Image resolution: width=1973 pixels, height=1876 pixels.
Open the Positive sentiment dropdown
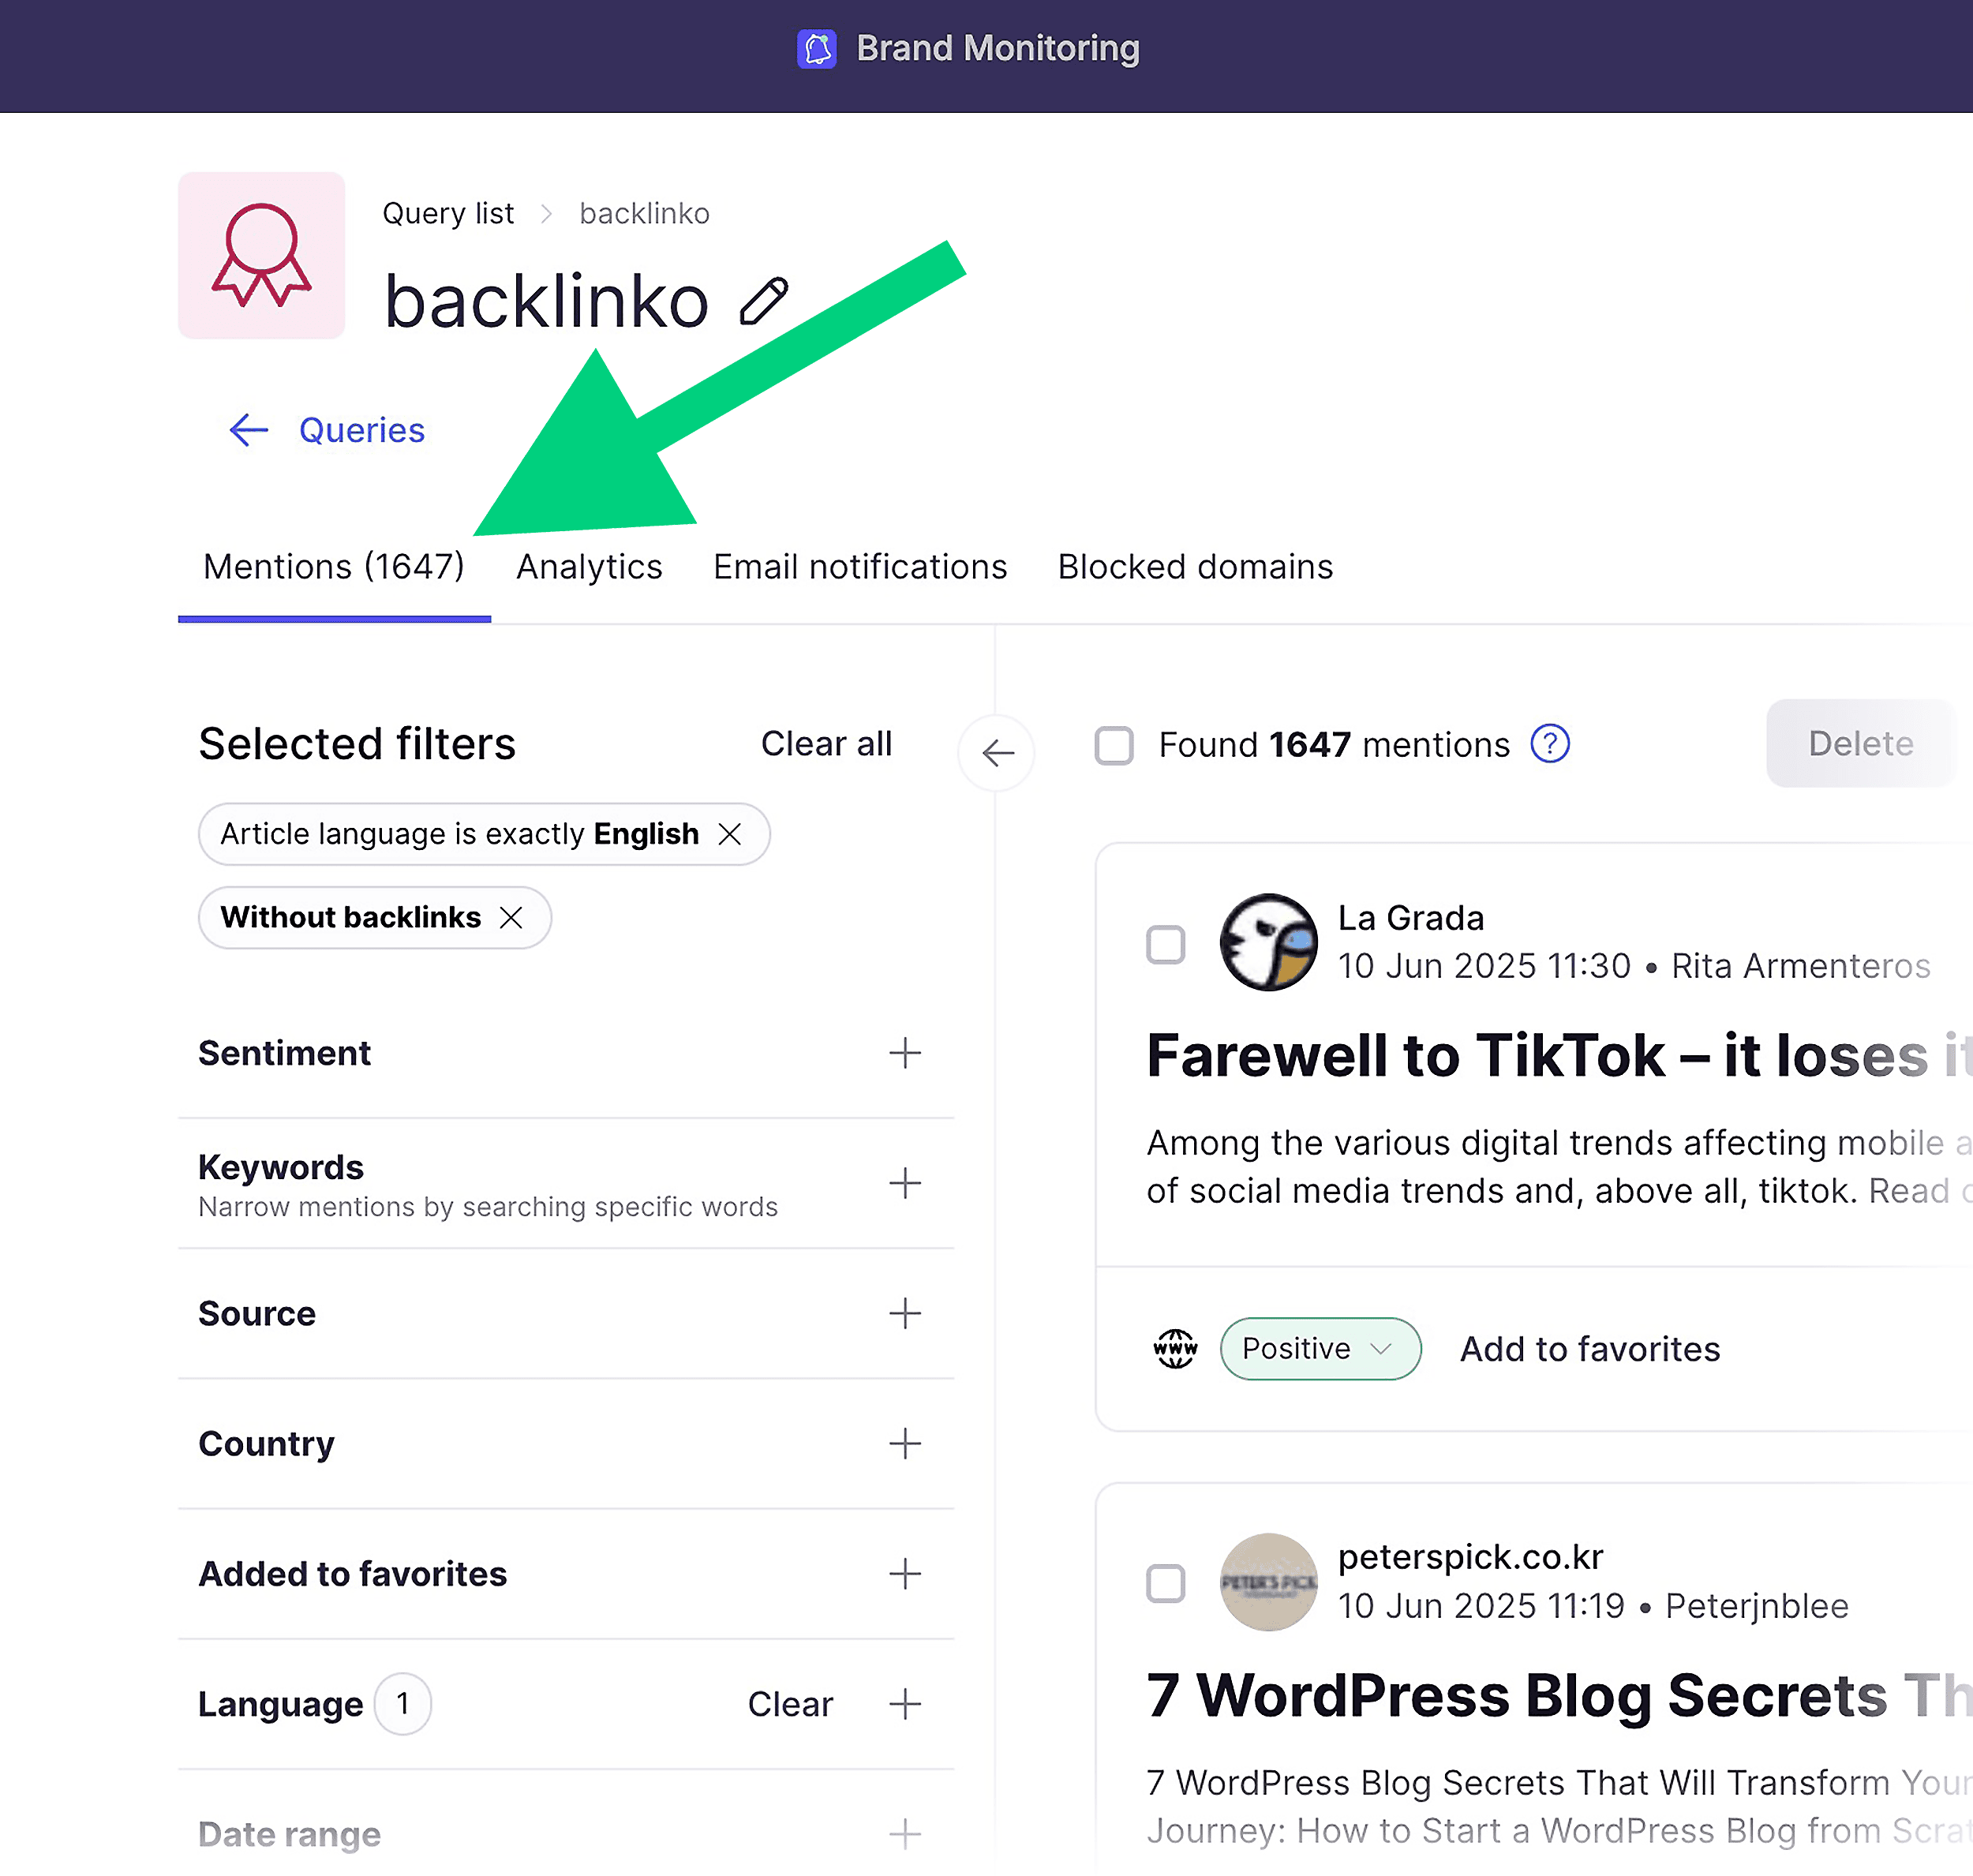pos(1320,1348)
